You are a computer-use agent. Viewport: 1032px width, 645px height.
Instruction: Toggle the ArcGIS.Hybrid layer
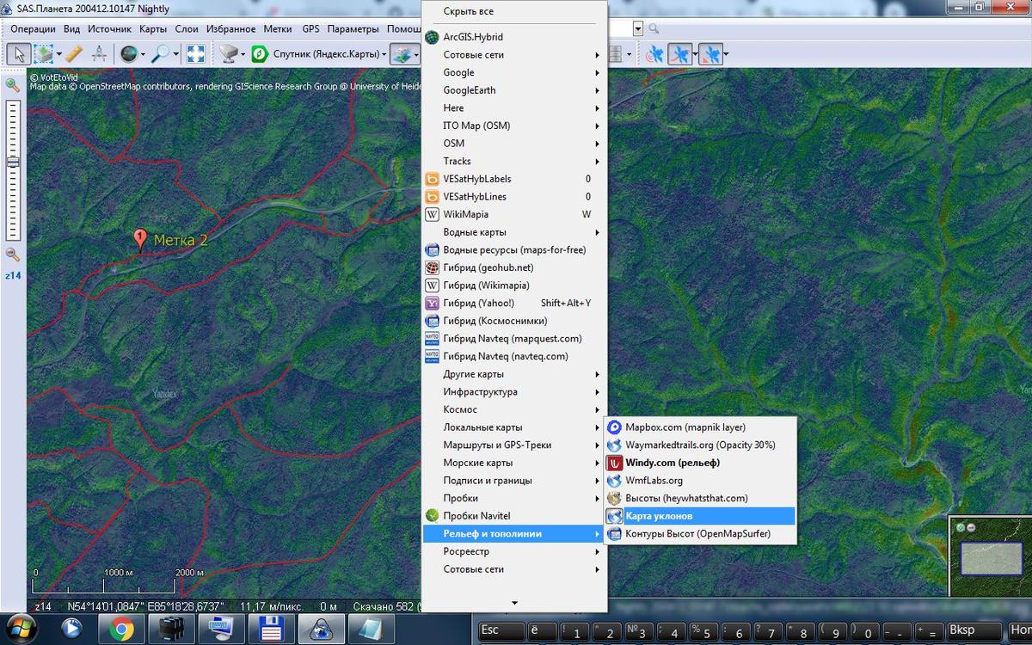pyautogui.click(x=514, y=37)
